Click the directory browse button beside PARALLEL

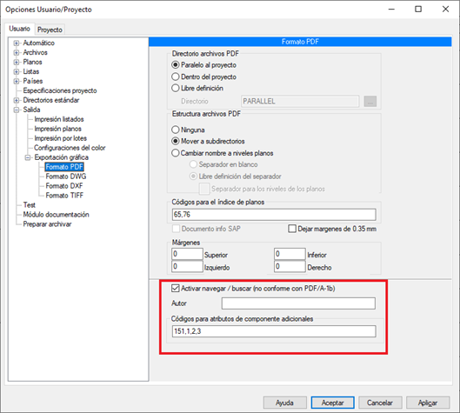pyautogui.click(x=370, y=102)
